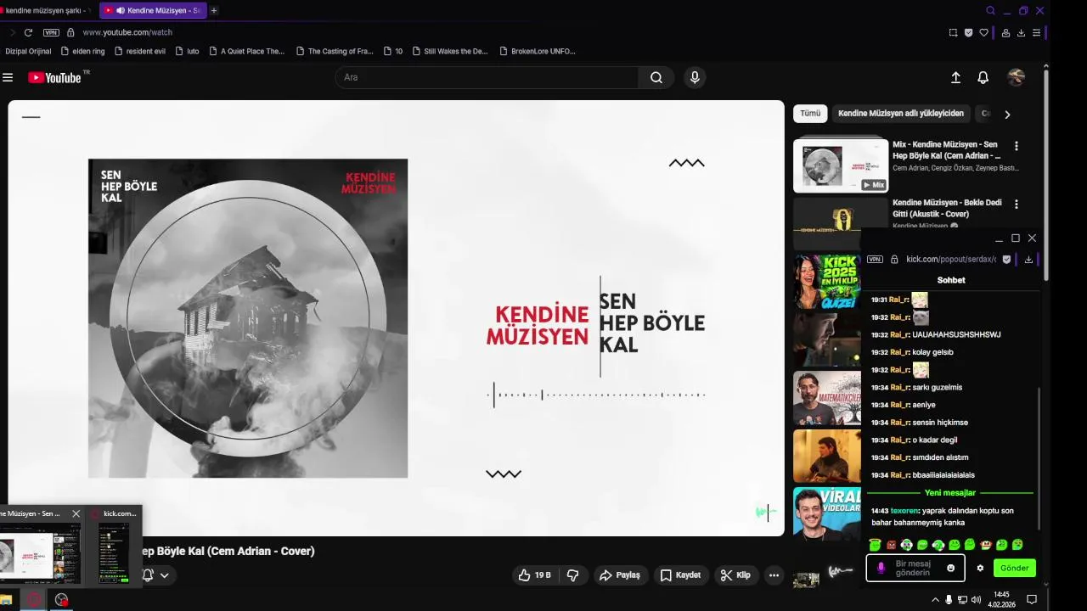Open the YouTube account avatar menu
Viewport: 1087px width, 611px height.
[1016, 77]
